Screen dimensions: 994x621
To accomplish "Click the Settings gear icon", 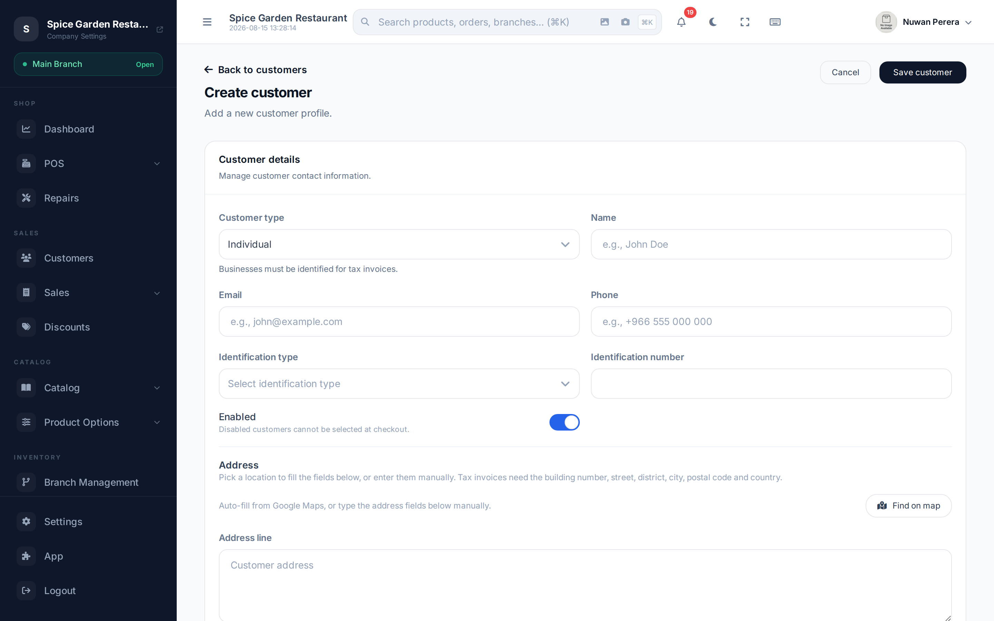I will coord(26,522).
